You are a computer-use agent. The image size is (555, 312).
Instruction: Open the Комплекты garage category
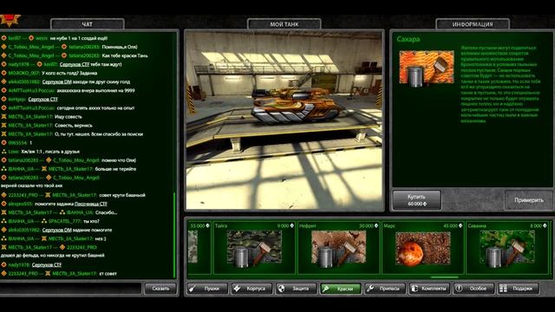point(429,289)
